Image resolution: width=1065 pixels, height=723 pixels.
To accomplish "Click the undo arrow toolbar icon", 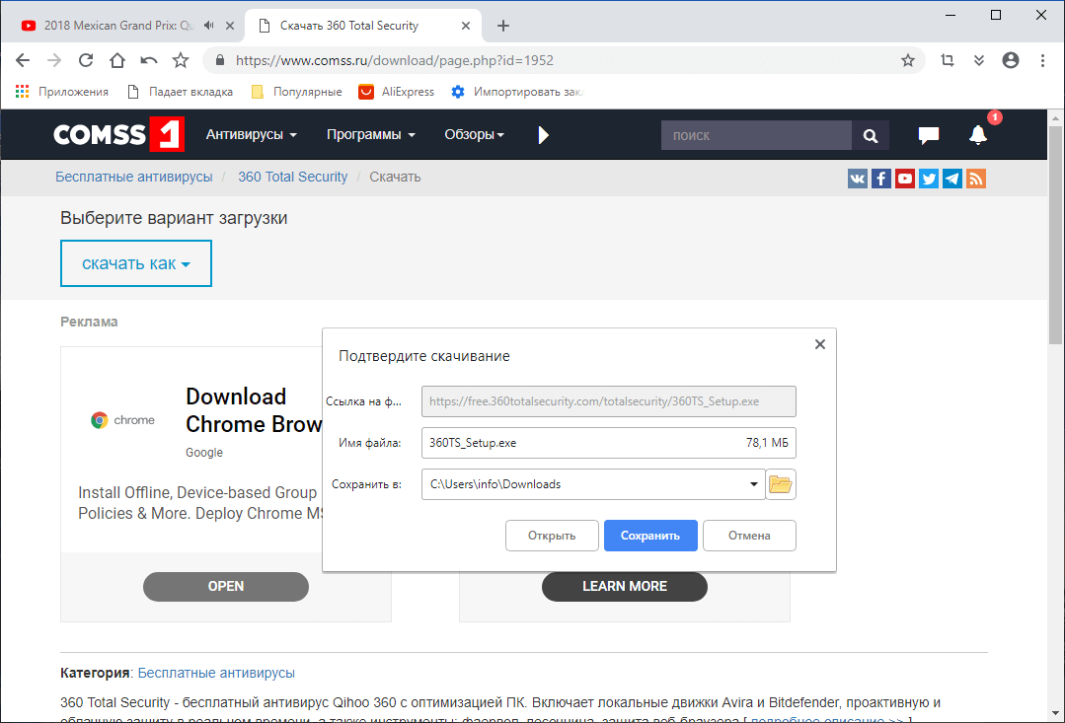I will click(149, 60).
